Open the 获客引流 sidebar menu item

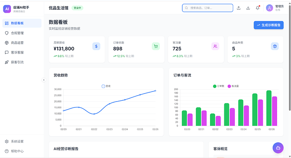(x=22, y=62)
